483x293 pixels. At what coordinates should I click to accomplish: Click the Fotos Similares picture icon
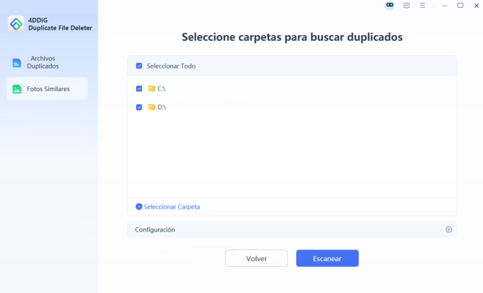point(17,89)
